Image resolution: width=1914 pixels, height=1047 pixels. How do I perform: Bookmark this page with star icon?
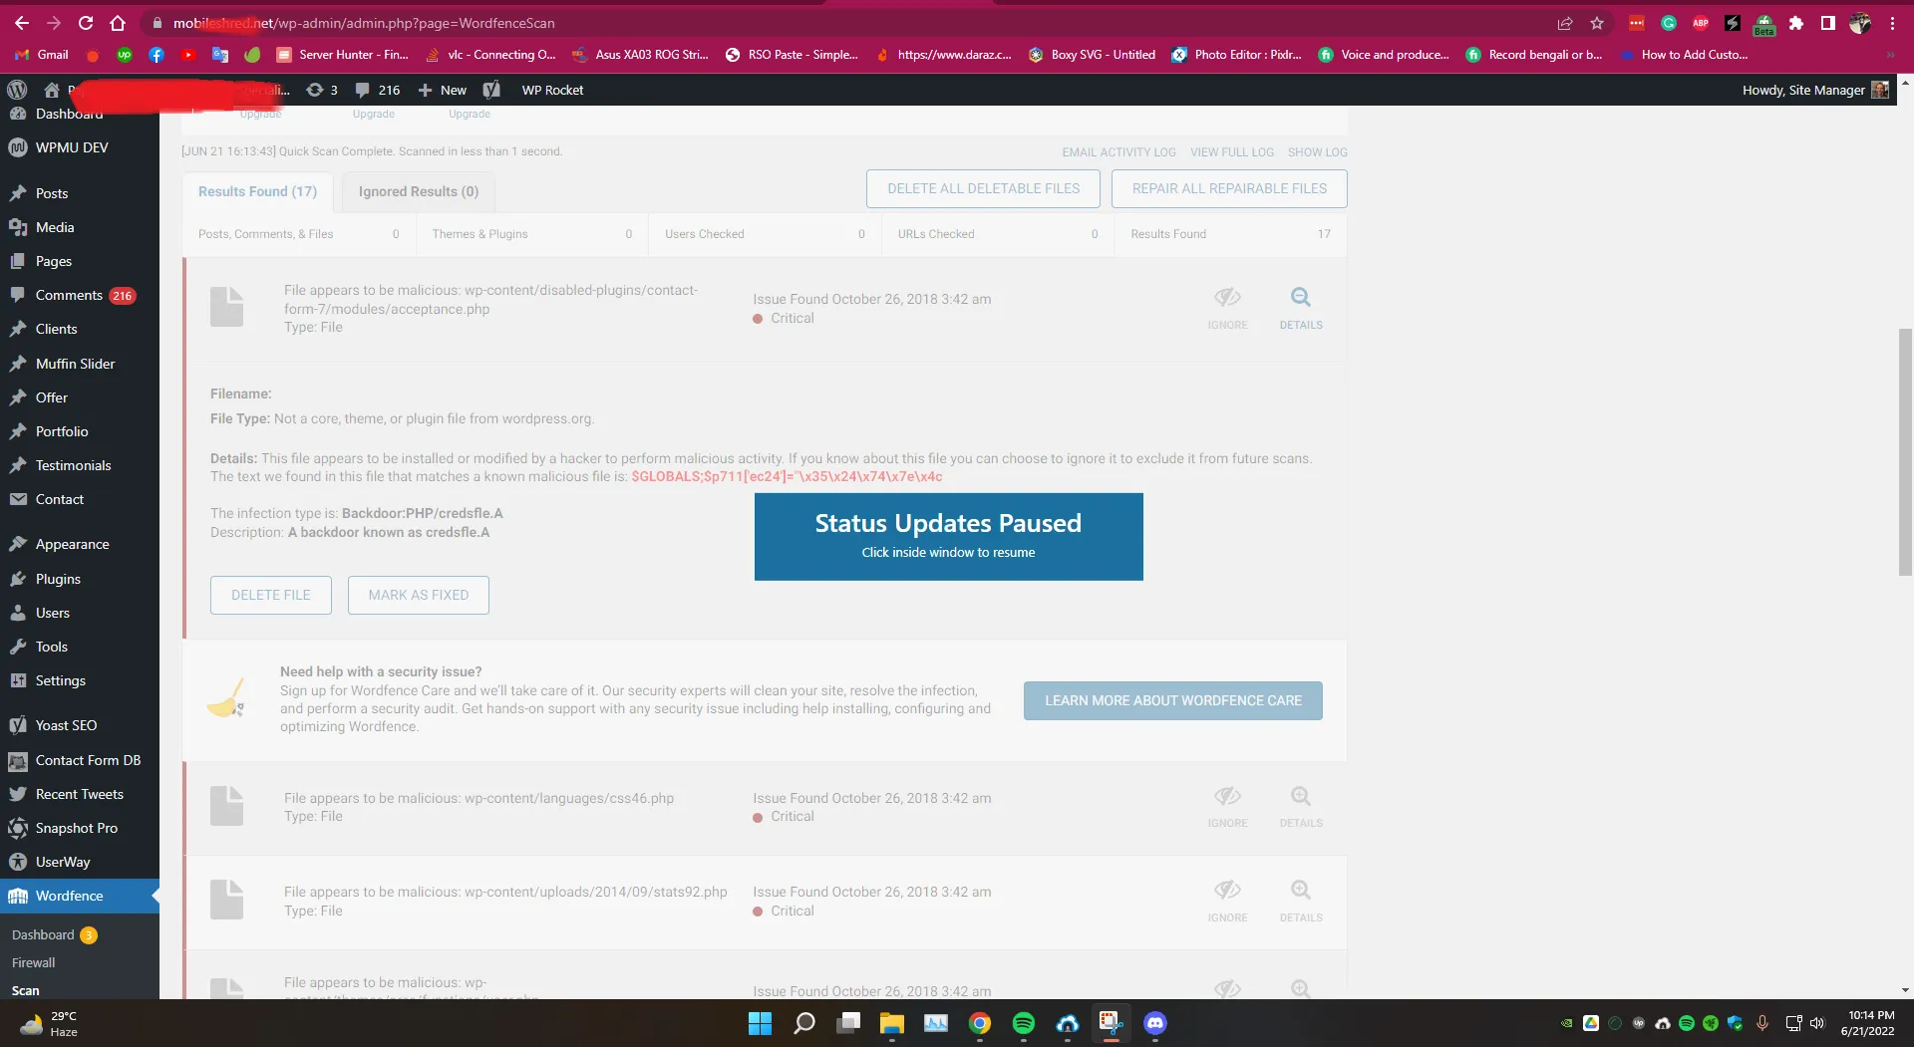pos(1597,23)
